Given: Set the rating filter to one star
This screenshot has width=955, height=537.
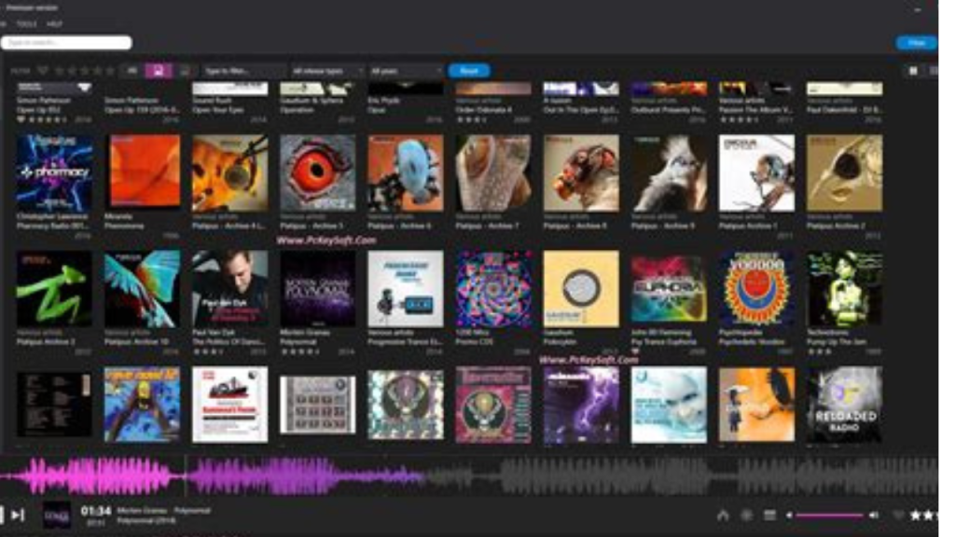Looking at the screenshot, I should pos(60,71).
